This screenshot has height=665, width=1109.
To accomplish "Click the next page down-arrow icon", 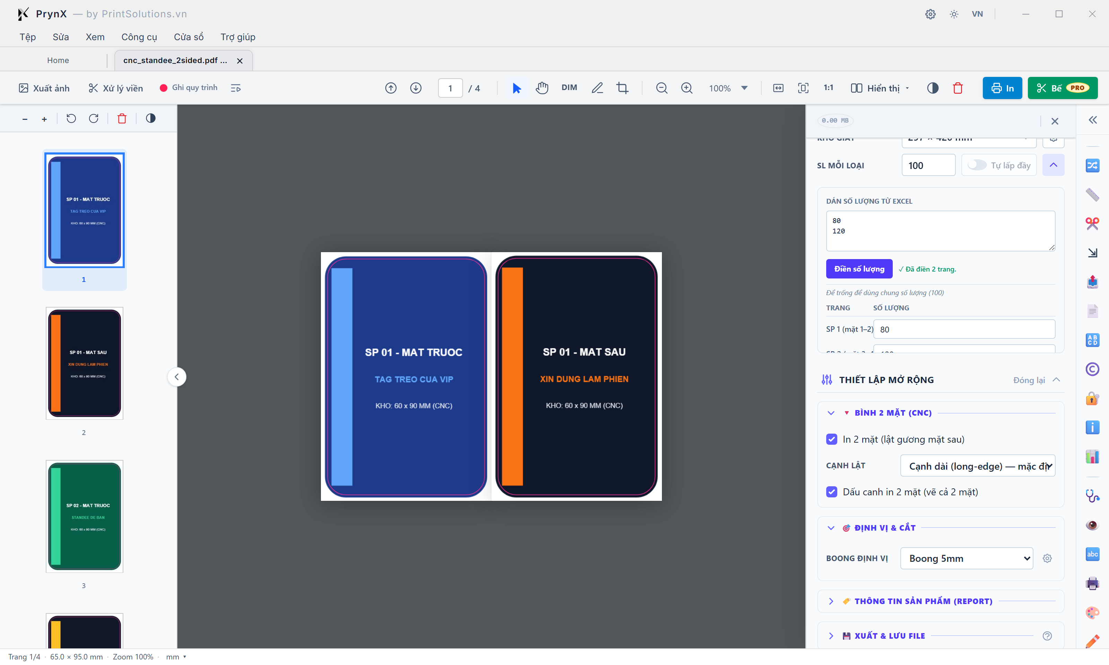I will pos(416,88).
